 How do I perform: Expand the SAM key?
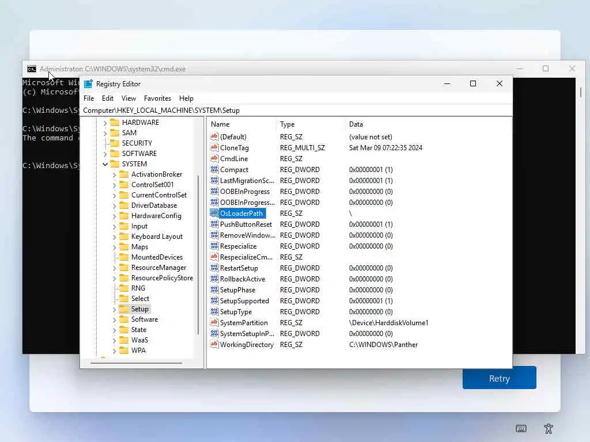pyautogui.click(x=105, y=133)
